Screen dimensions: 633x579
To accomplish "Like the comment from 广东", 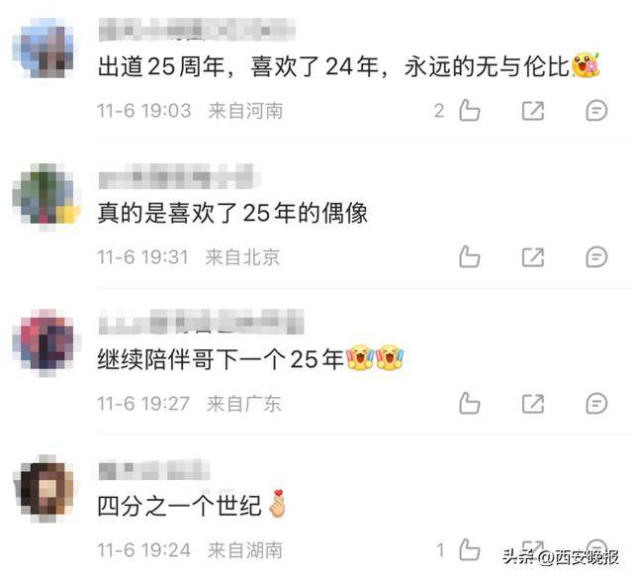I will [x=470, y=403].
